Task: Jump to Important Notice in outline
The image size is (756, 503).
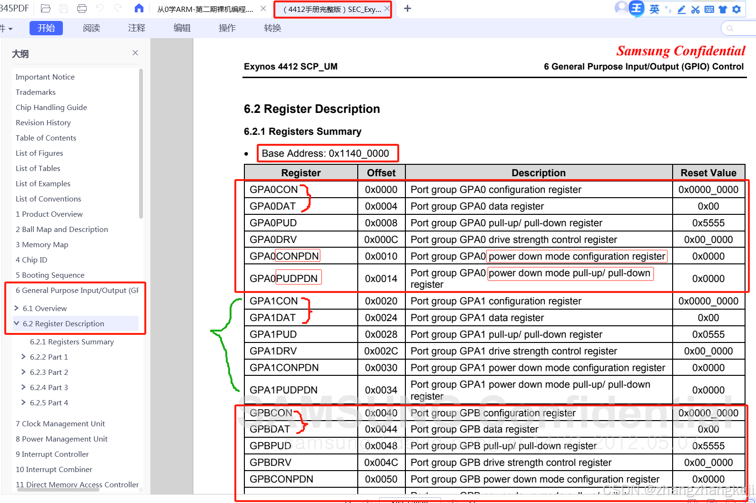Action: [45, 77]
